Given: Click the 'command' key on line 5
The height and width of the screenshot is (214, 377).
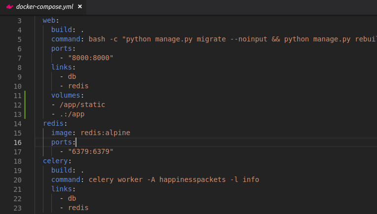Looking at the screenshot, I should click(66, 39).
